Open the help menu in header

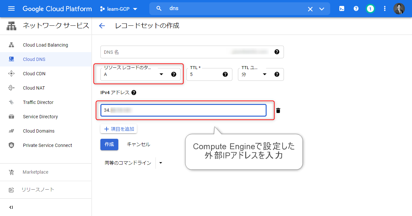coord(356,8)
